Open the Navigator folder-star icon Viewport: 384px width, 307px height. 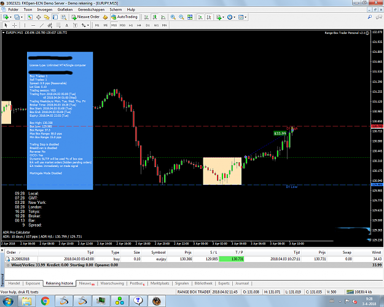coord(47,17)
